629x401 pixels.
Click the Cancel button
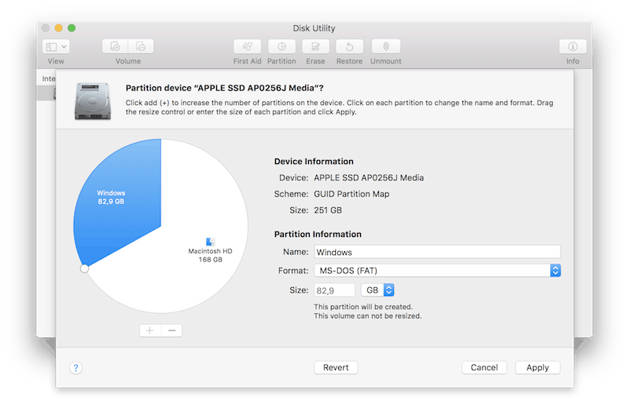tap(484, 367)
